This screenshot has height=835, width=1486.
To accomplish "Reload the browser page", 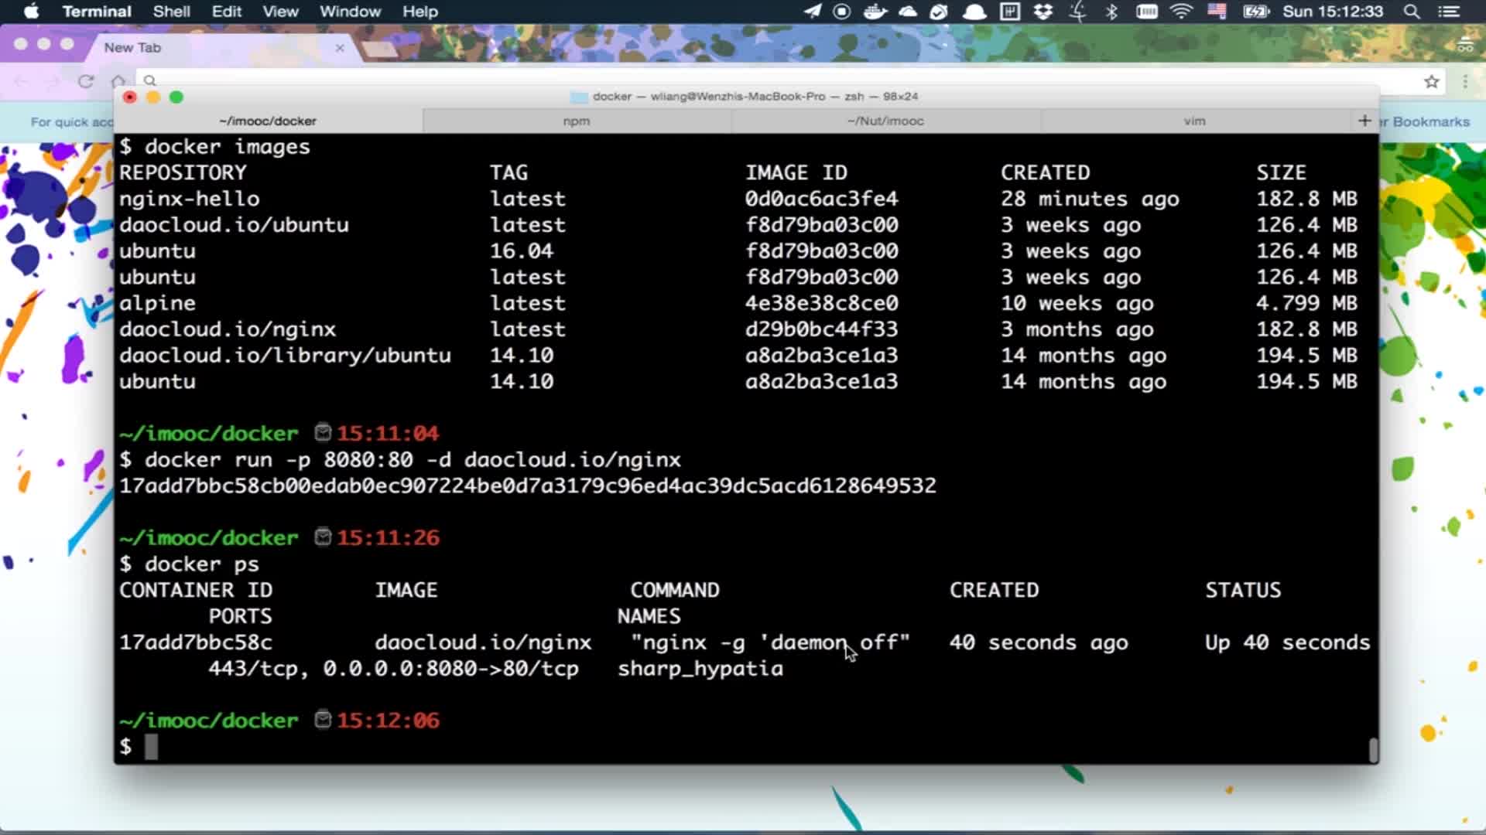I will click(86, 81).
